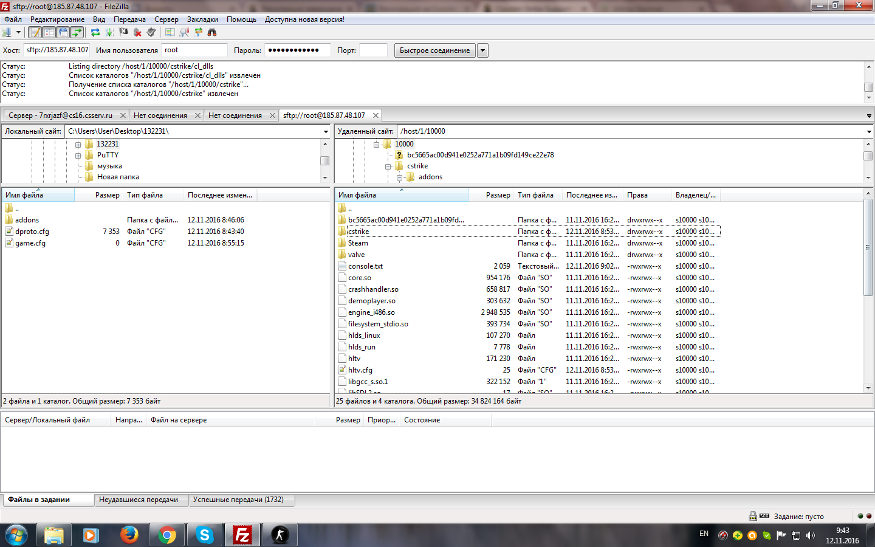Click the Порт input field
The width and height of the screenshot is (875, 547).
(373, 50)
